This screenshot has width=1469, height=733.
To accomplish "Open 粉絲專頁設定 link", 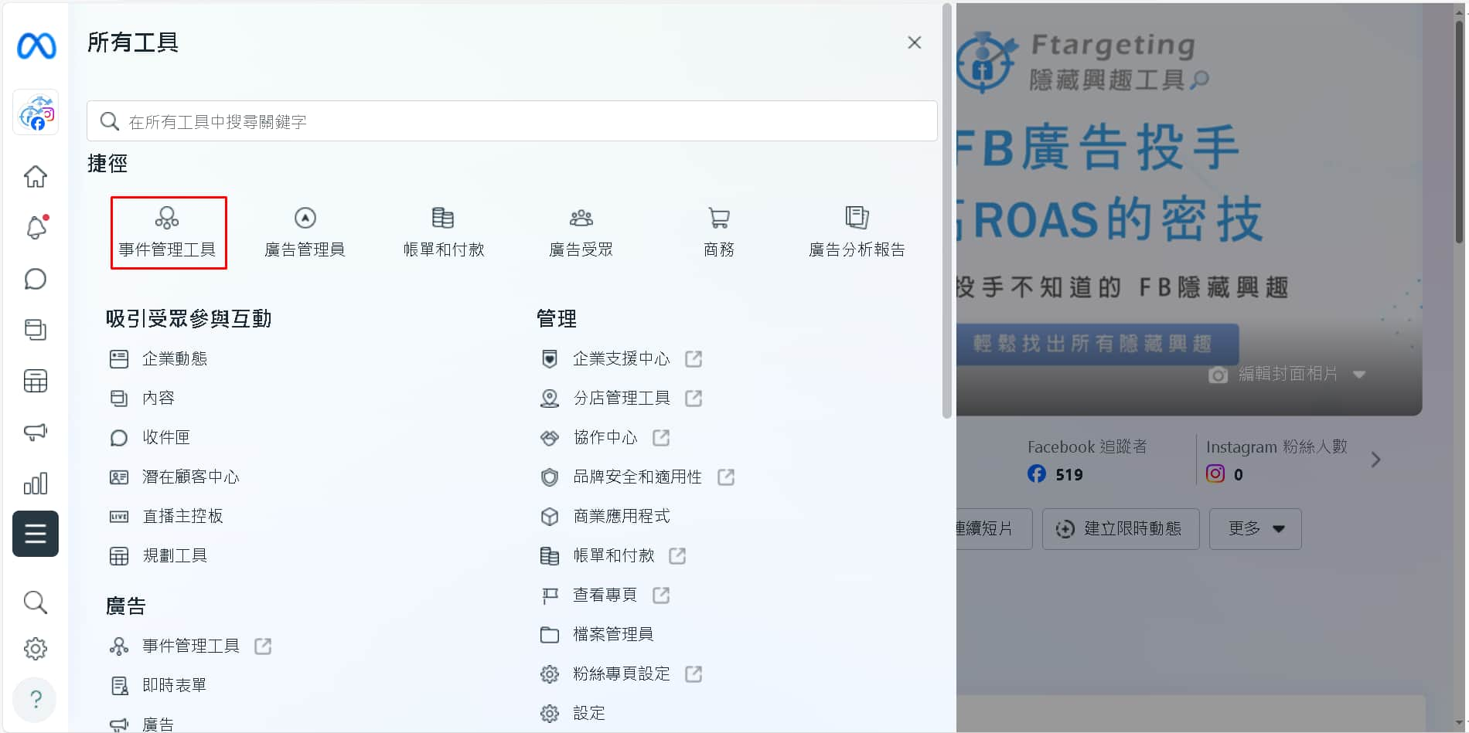I will click(621, 674).
